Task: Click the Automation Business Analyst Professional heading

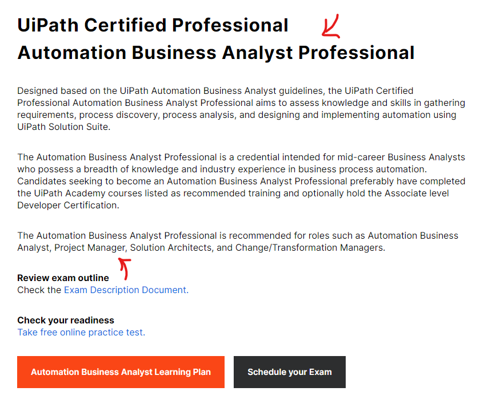Action: coord(216,53)
